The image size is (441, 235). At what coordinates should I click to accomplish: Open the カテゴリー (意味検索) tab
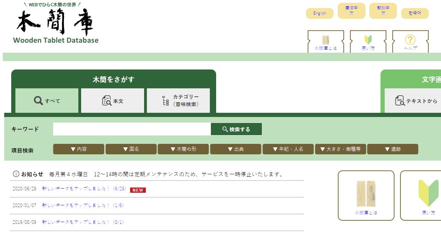pyautogui.click(x=178, y=101)
